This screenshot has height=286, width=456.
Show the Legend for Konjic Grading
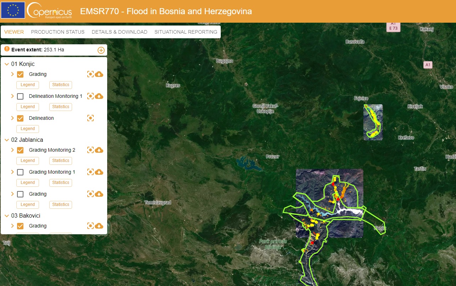[x=27, y=85]
